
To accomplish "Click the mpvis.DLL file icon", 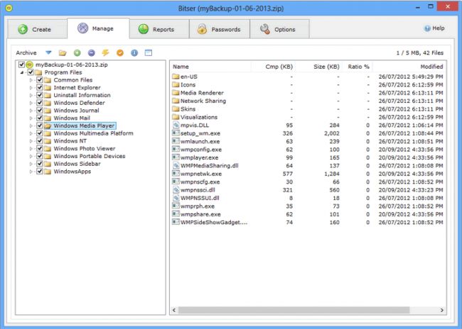I will 176,125.
